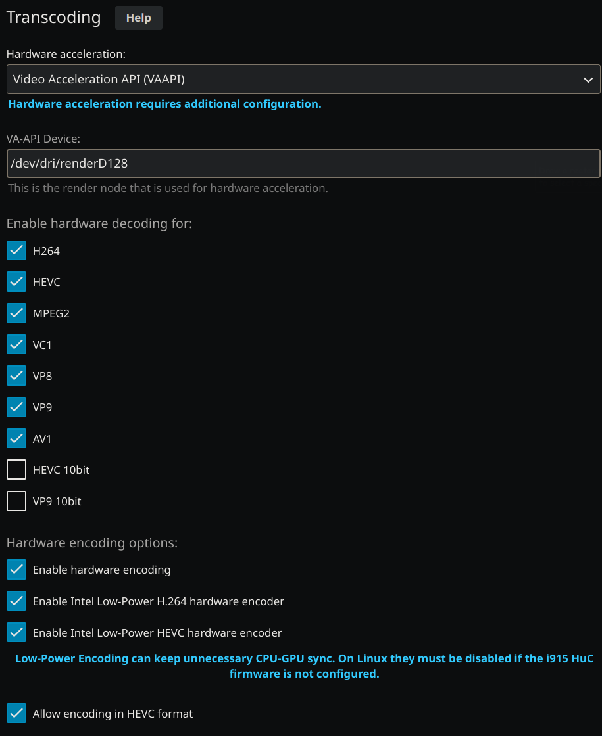Click the VP9 10bit label text
602x736 pixels.
57,501
